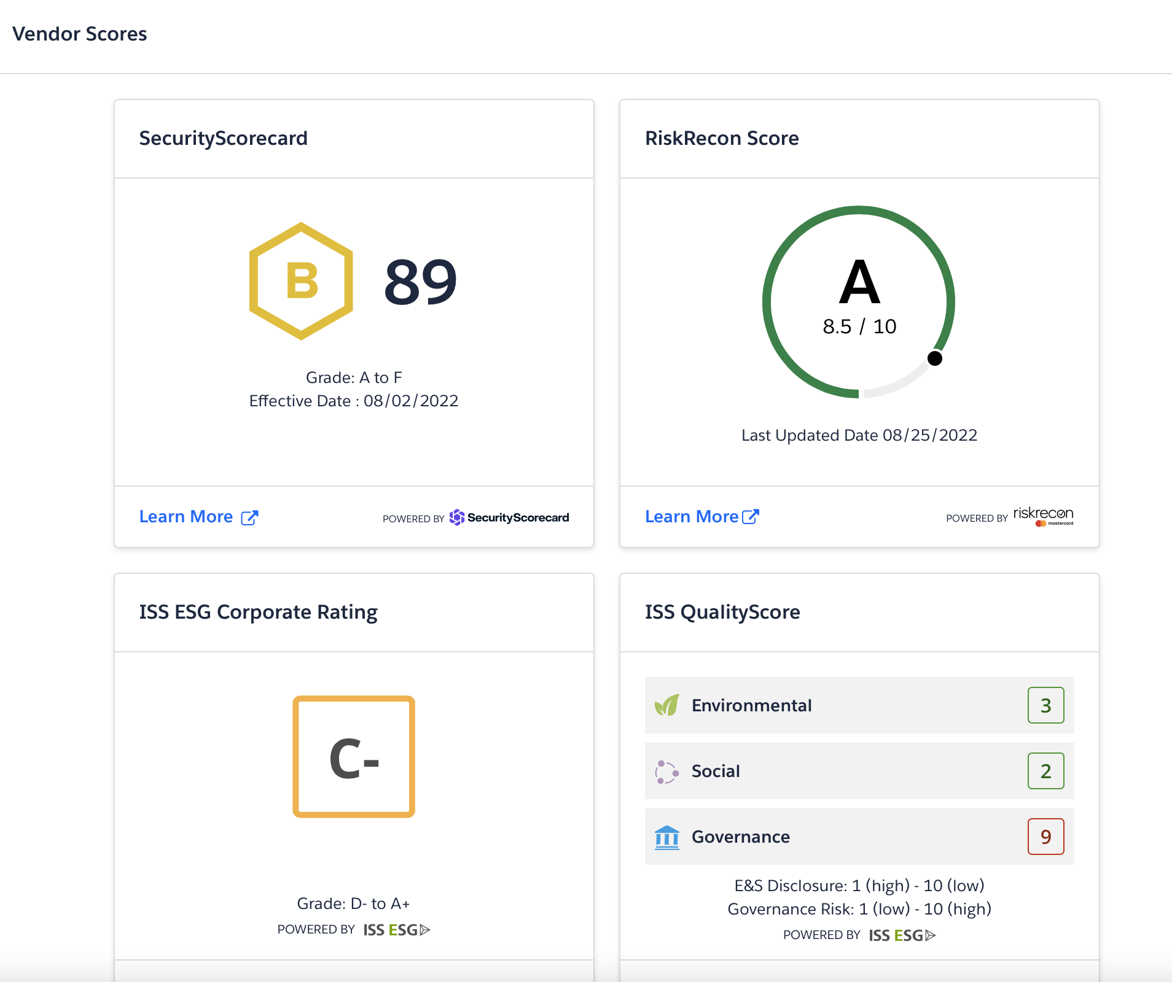Click the riskrecon Mastercard logo
This screenshot has width=1172, height=982.
pyautogui.click(x=1042, y=516)
